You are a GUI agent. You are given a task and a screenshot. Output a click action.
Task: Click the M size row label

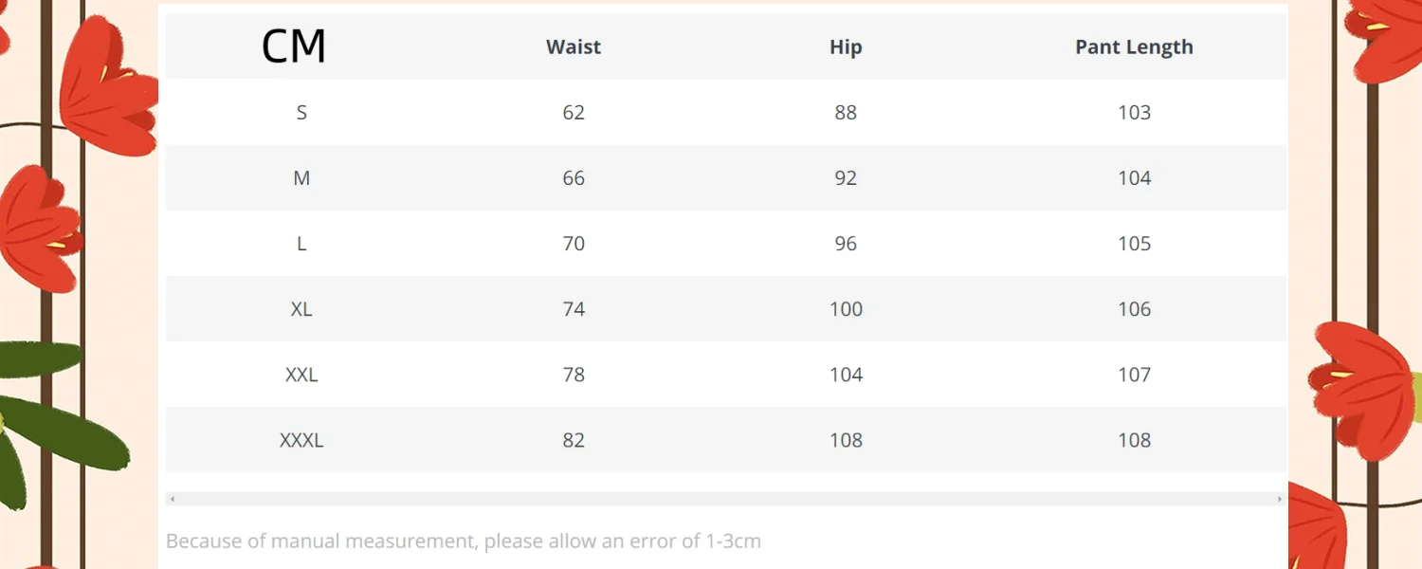(x=301, y=178)
